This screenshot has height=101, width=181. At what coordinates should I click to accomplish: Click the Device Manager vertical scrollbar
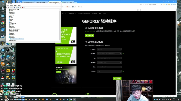(x=60, y=25)
